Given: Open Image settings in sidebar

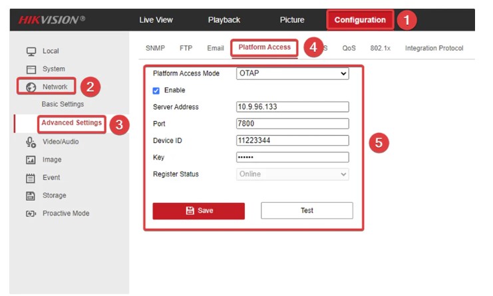Looking at the screenshot, I should 52,160.
